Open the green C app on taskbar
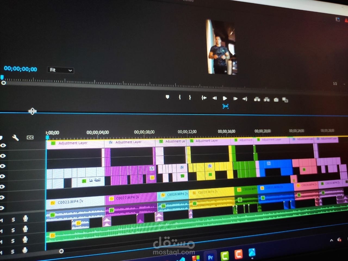Viewport: 348px width, 261px height. (x=224, y=256)
